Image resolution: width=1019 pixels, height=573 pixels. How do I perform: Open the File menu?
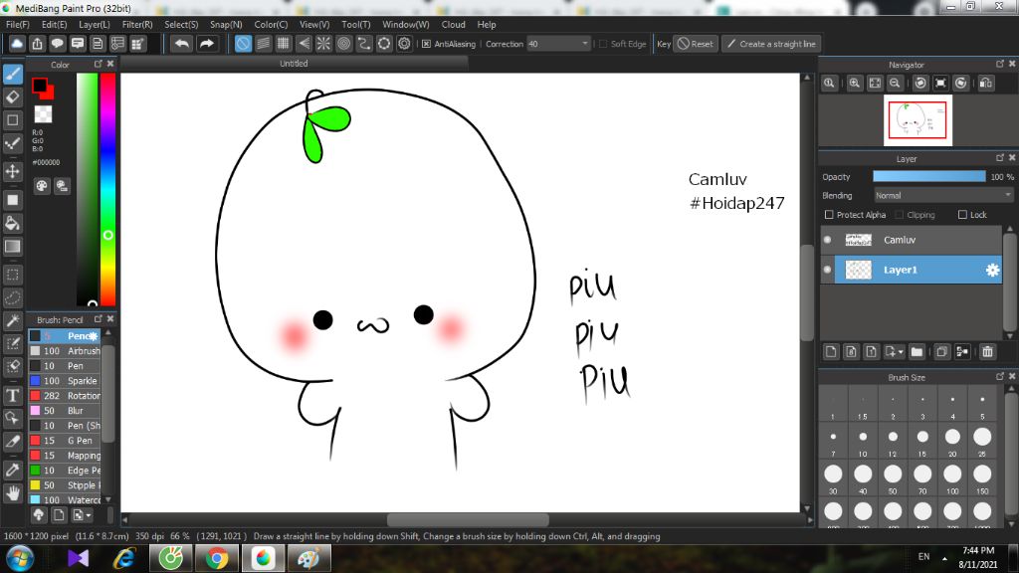click(x=18, y=24)
